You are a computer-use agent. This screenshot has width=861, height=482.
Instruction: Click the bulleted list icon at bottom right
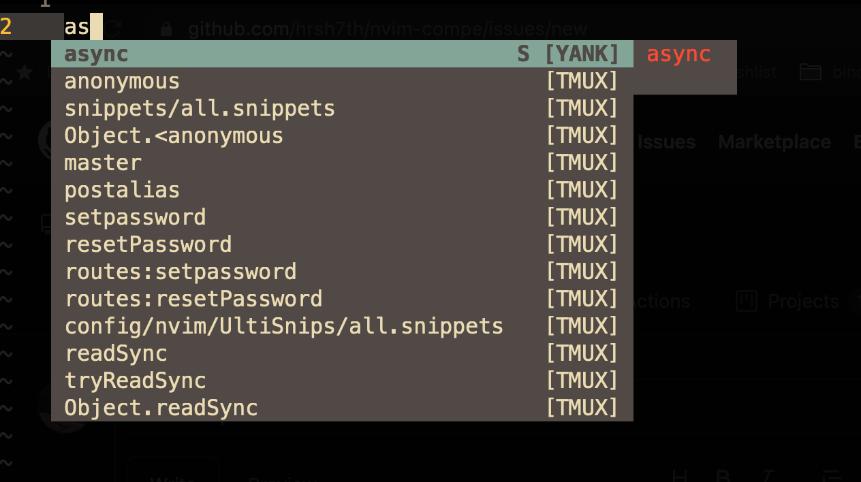click(833, 477)
